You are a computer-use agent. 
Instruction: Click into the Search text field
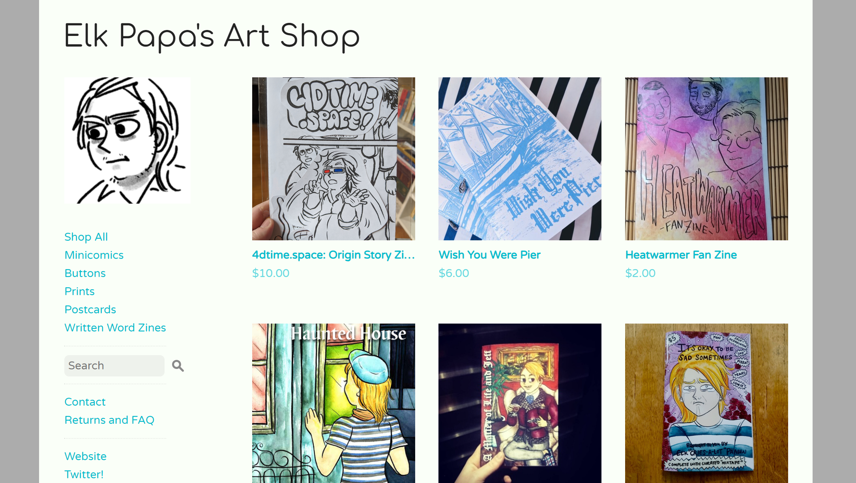pos(114,366)
